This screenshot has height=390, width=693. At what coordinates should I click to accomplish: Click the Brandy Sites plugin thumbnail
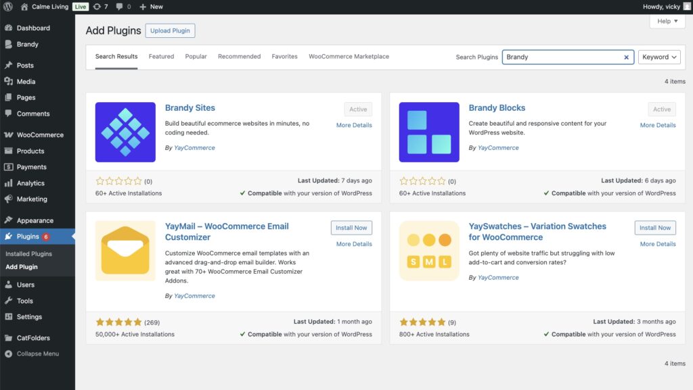click(x=125, y=132)
